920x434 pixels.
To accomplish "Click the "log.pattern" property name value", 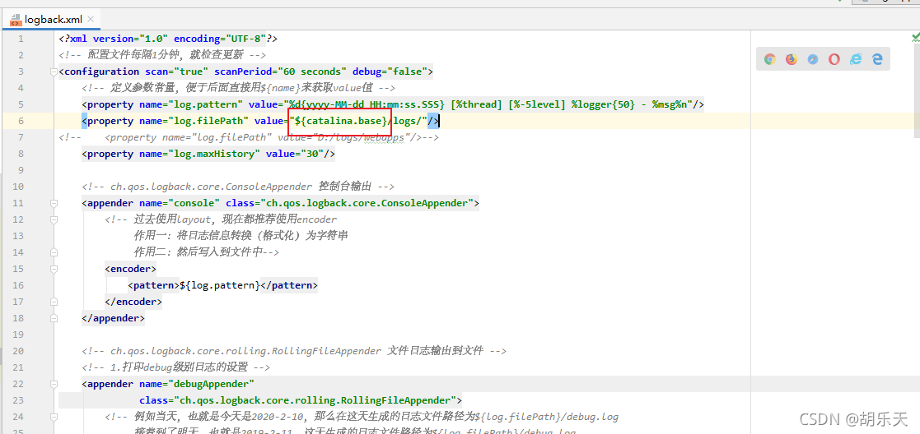I will [x=209, y=104].
